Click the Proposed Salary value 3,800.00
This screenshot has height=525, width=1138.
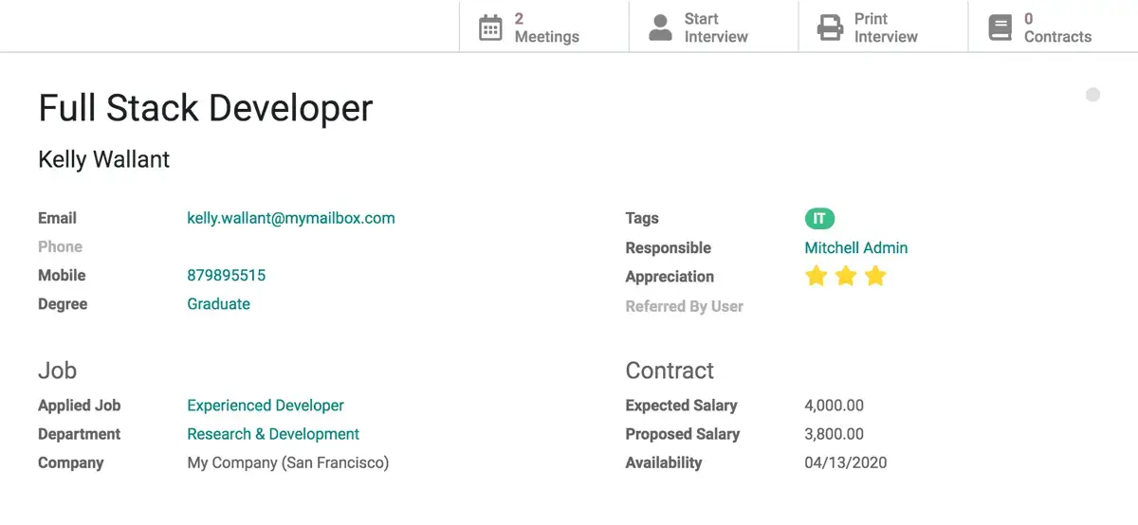[835, 434]
